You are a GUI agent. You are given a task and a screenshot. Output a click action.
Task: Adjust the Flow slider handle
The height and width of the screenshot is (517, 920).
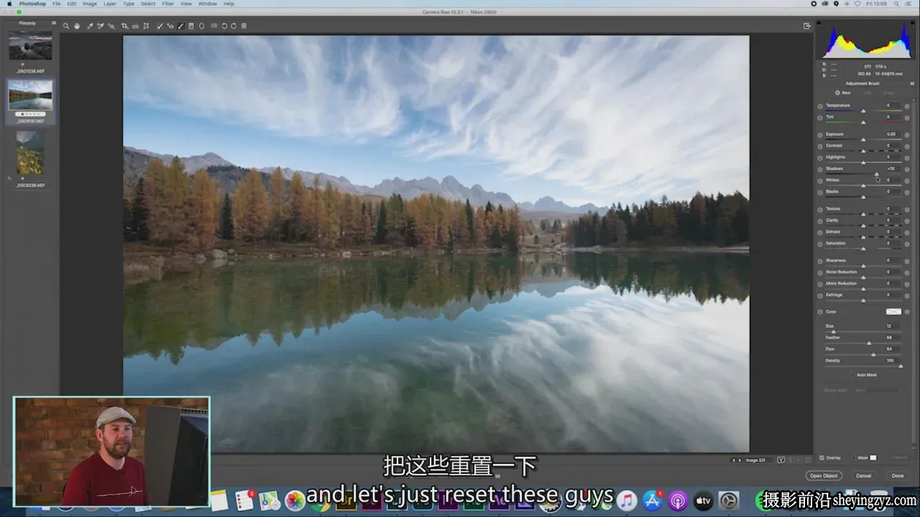click(x=873, y=355)
